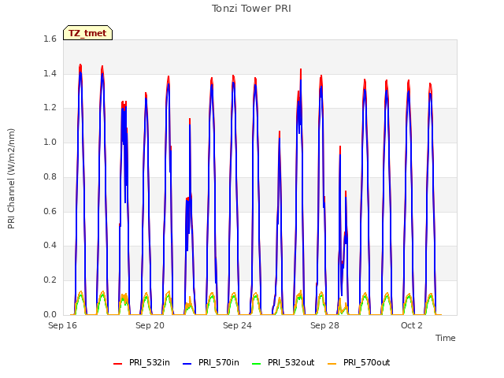This screenshot has width=504, height=378.
Task: Click the red PRI_532in legend swatch
Action: pyautogui.click(x=117, y=363)
